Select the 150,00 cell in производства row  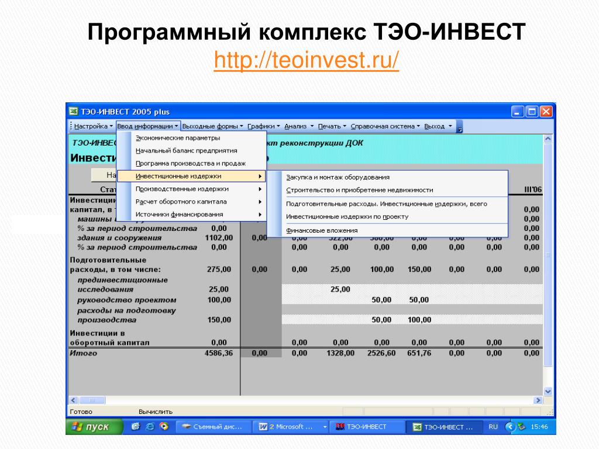click(x=219, y=320)
